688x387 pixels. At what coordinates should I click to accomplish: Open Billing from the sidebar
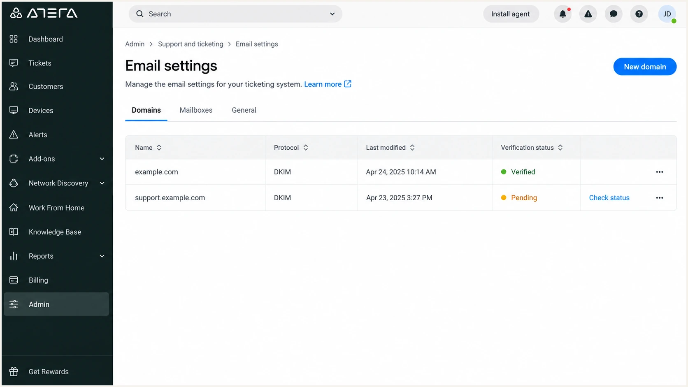coord(56,280)
